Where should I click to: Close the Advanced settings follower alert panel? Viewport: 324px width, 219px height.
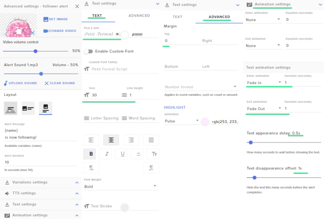click(x=77, y=6)
